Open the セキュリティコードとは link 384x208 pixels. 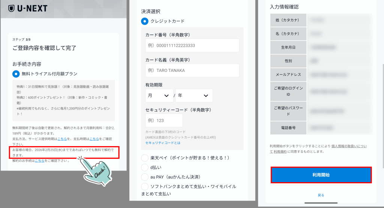tap(163, 143)
